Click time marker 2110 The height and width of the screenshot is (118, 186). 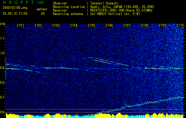click(180, 25)
